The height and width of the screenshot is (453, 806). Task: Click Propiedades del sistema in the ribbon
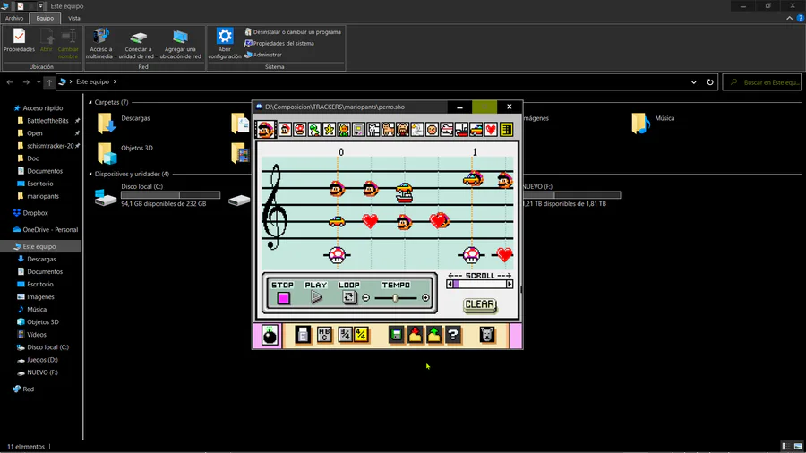click(x=279, y=43)
